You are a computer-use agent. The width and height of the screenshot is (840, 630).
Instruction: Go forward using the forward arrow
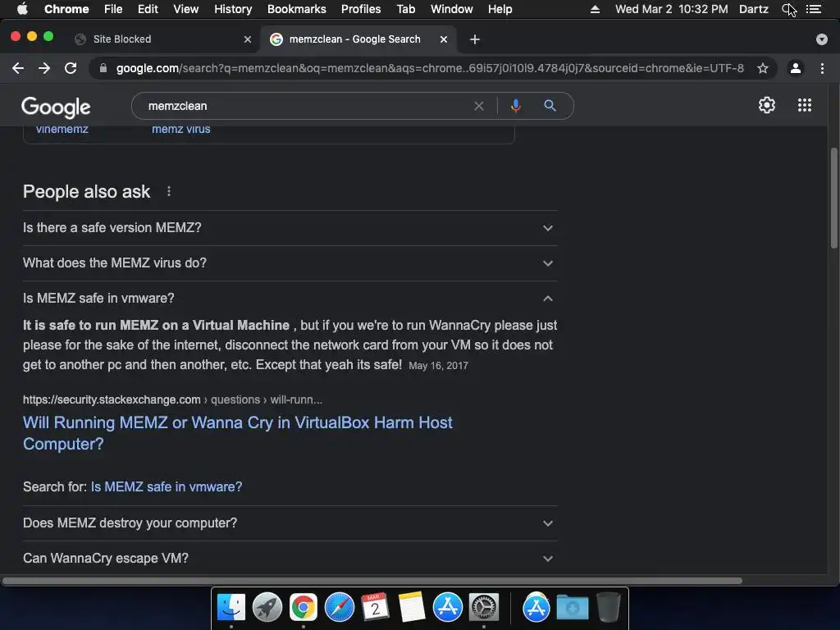44,68
